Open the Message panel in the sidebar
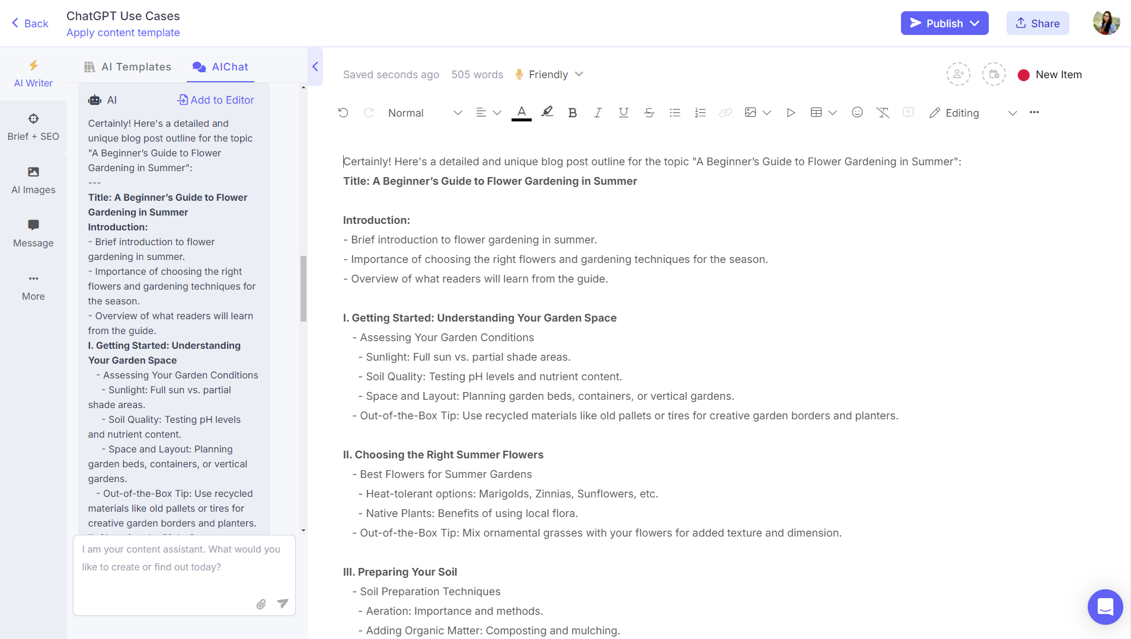This screenshot has height=639, width=1131. coord(33,233)
